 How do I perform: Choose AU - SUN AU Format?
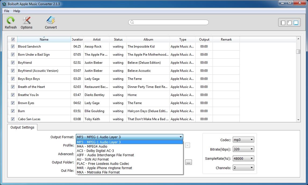[x=130, y=159]
